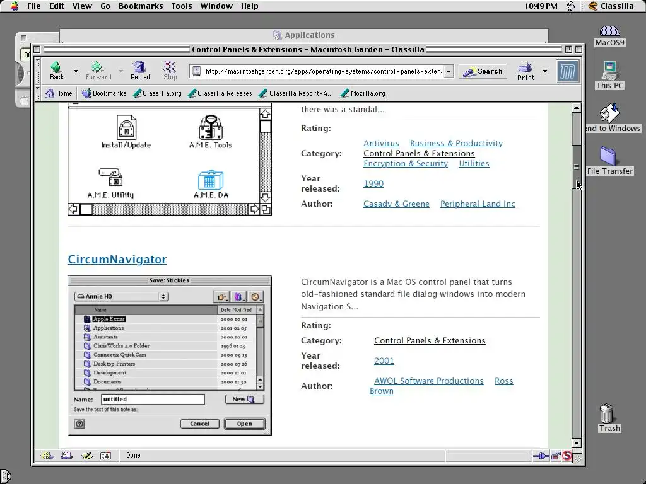646x484 pixels.
Task: Open Mozilla.org bookmark
Action: point(363,93)
